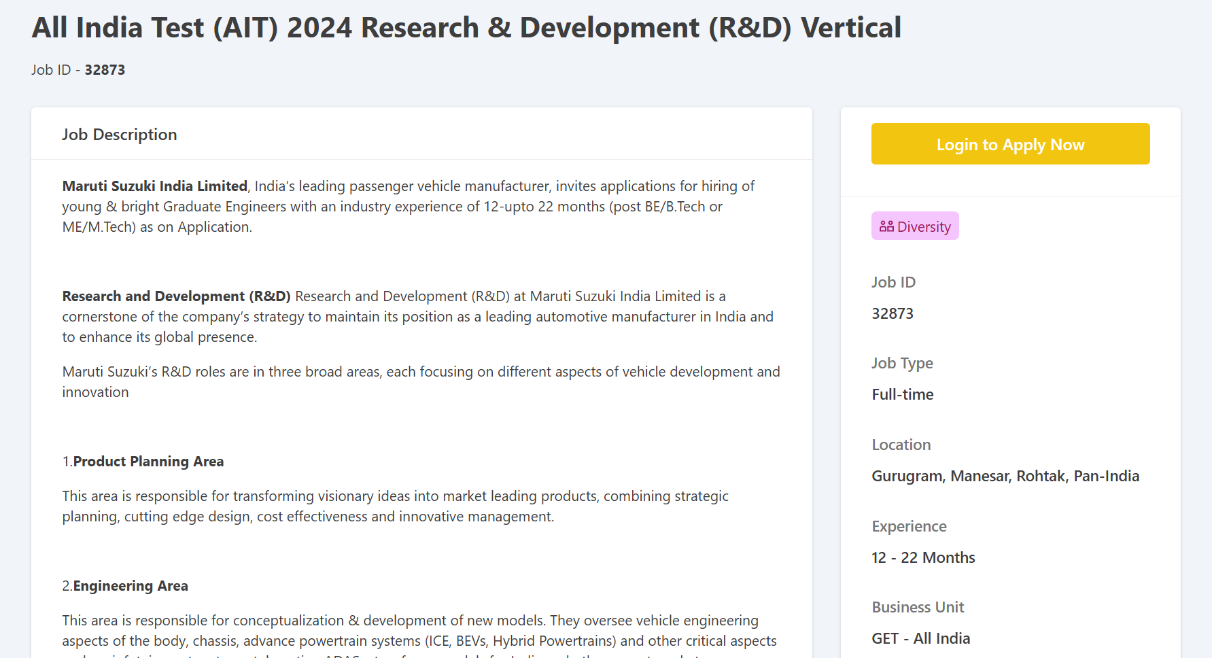The height and width of the screenshot is (658, 1212).
Task: Click the paragraph about conceptualization & development
Action: pyautogui.click(x=419, y=636)
